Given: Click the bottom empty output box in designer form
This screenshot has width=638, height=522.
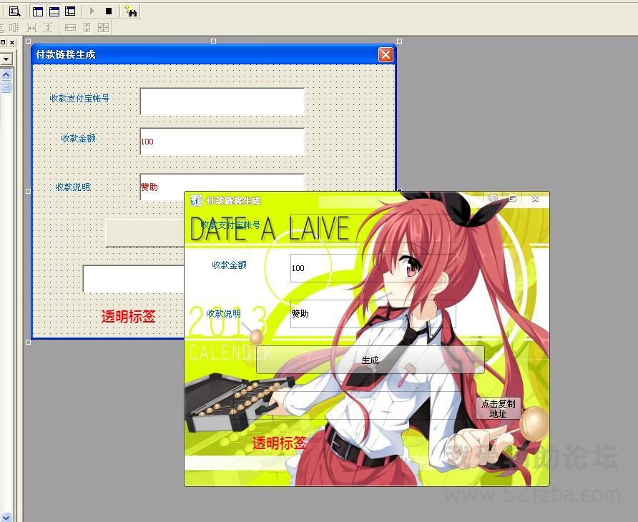Looking at the screenshot, I should point(134,279).
